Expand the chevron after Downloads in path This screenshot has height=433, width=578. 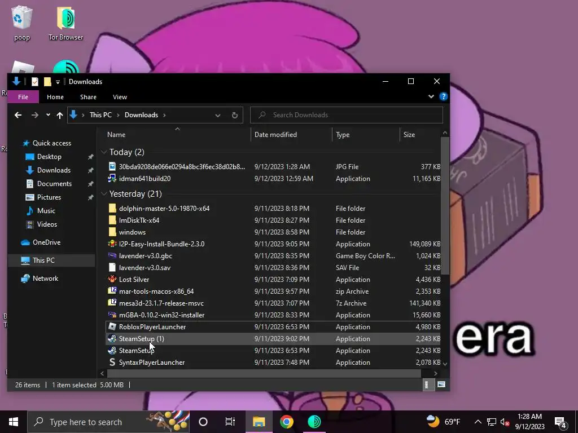coord(164,115)
